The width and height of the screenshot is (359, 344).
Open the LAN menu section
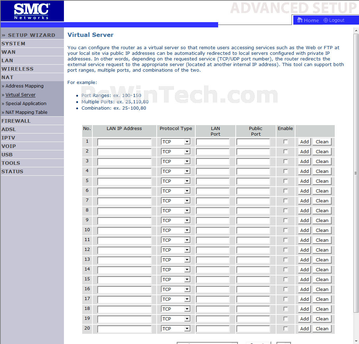(x=7, y=60)
